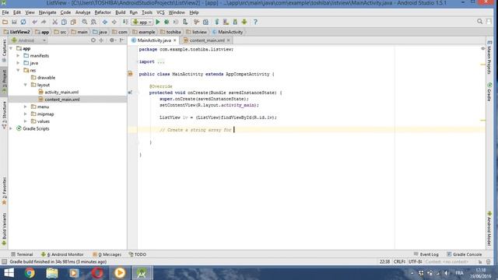
Task: Click the Navigate Back arrow icon
Action: (105, 22)
